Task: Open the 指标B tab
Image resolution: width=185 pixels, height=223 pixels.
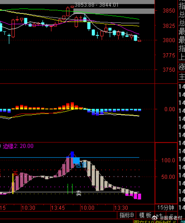Action: point(127,215)
